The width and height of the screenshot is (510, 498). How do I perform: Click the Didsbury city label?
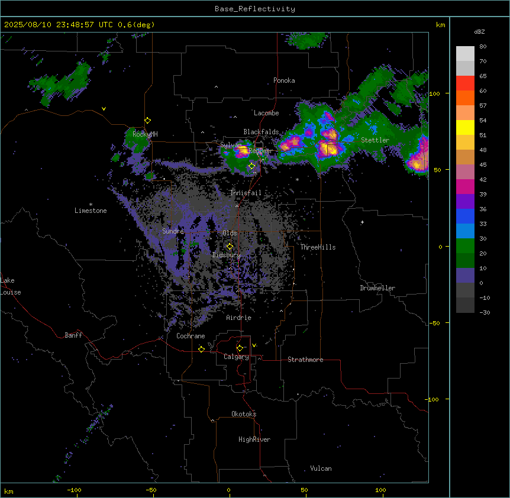227,255
